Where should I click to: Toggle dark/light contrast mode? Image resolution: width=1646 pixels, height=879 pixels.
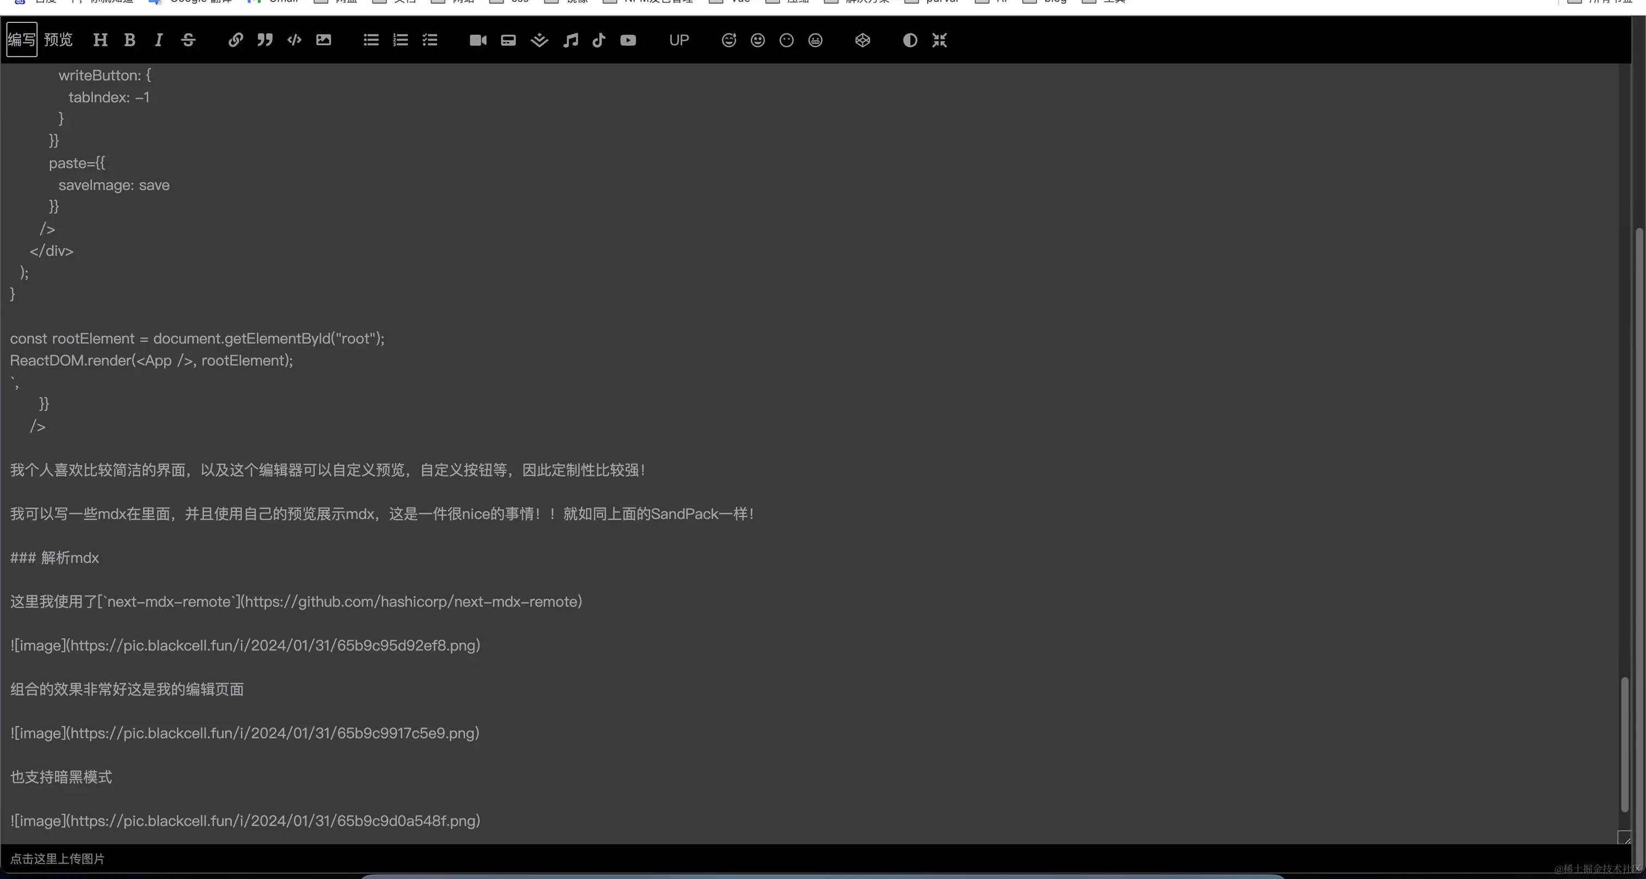pos(910,40)
